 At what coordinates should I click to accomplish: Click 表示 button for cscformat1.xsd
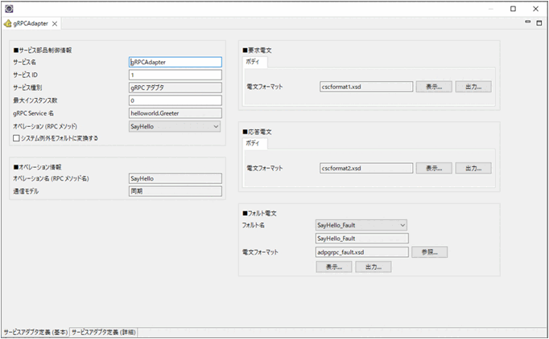pyautogui.click(x=434, y=87)
